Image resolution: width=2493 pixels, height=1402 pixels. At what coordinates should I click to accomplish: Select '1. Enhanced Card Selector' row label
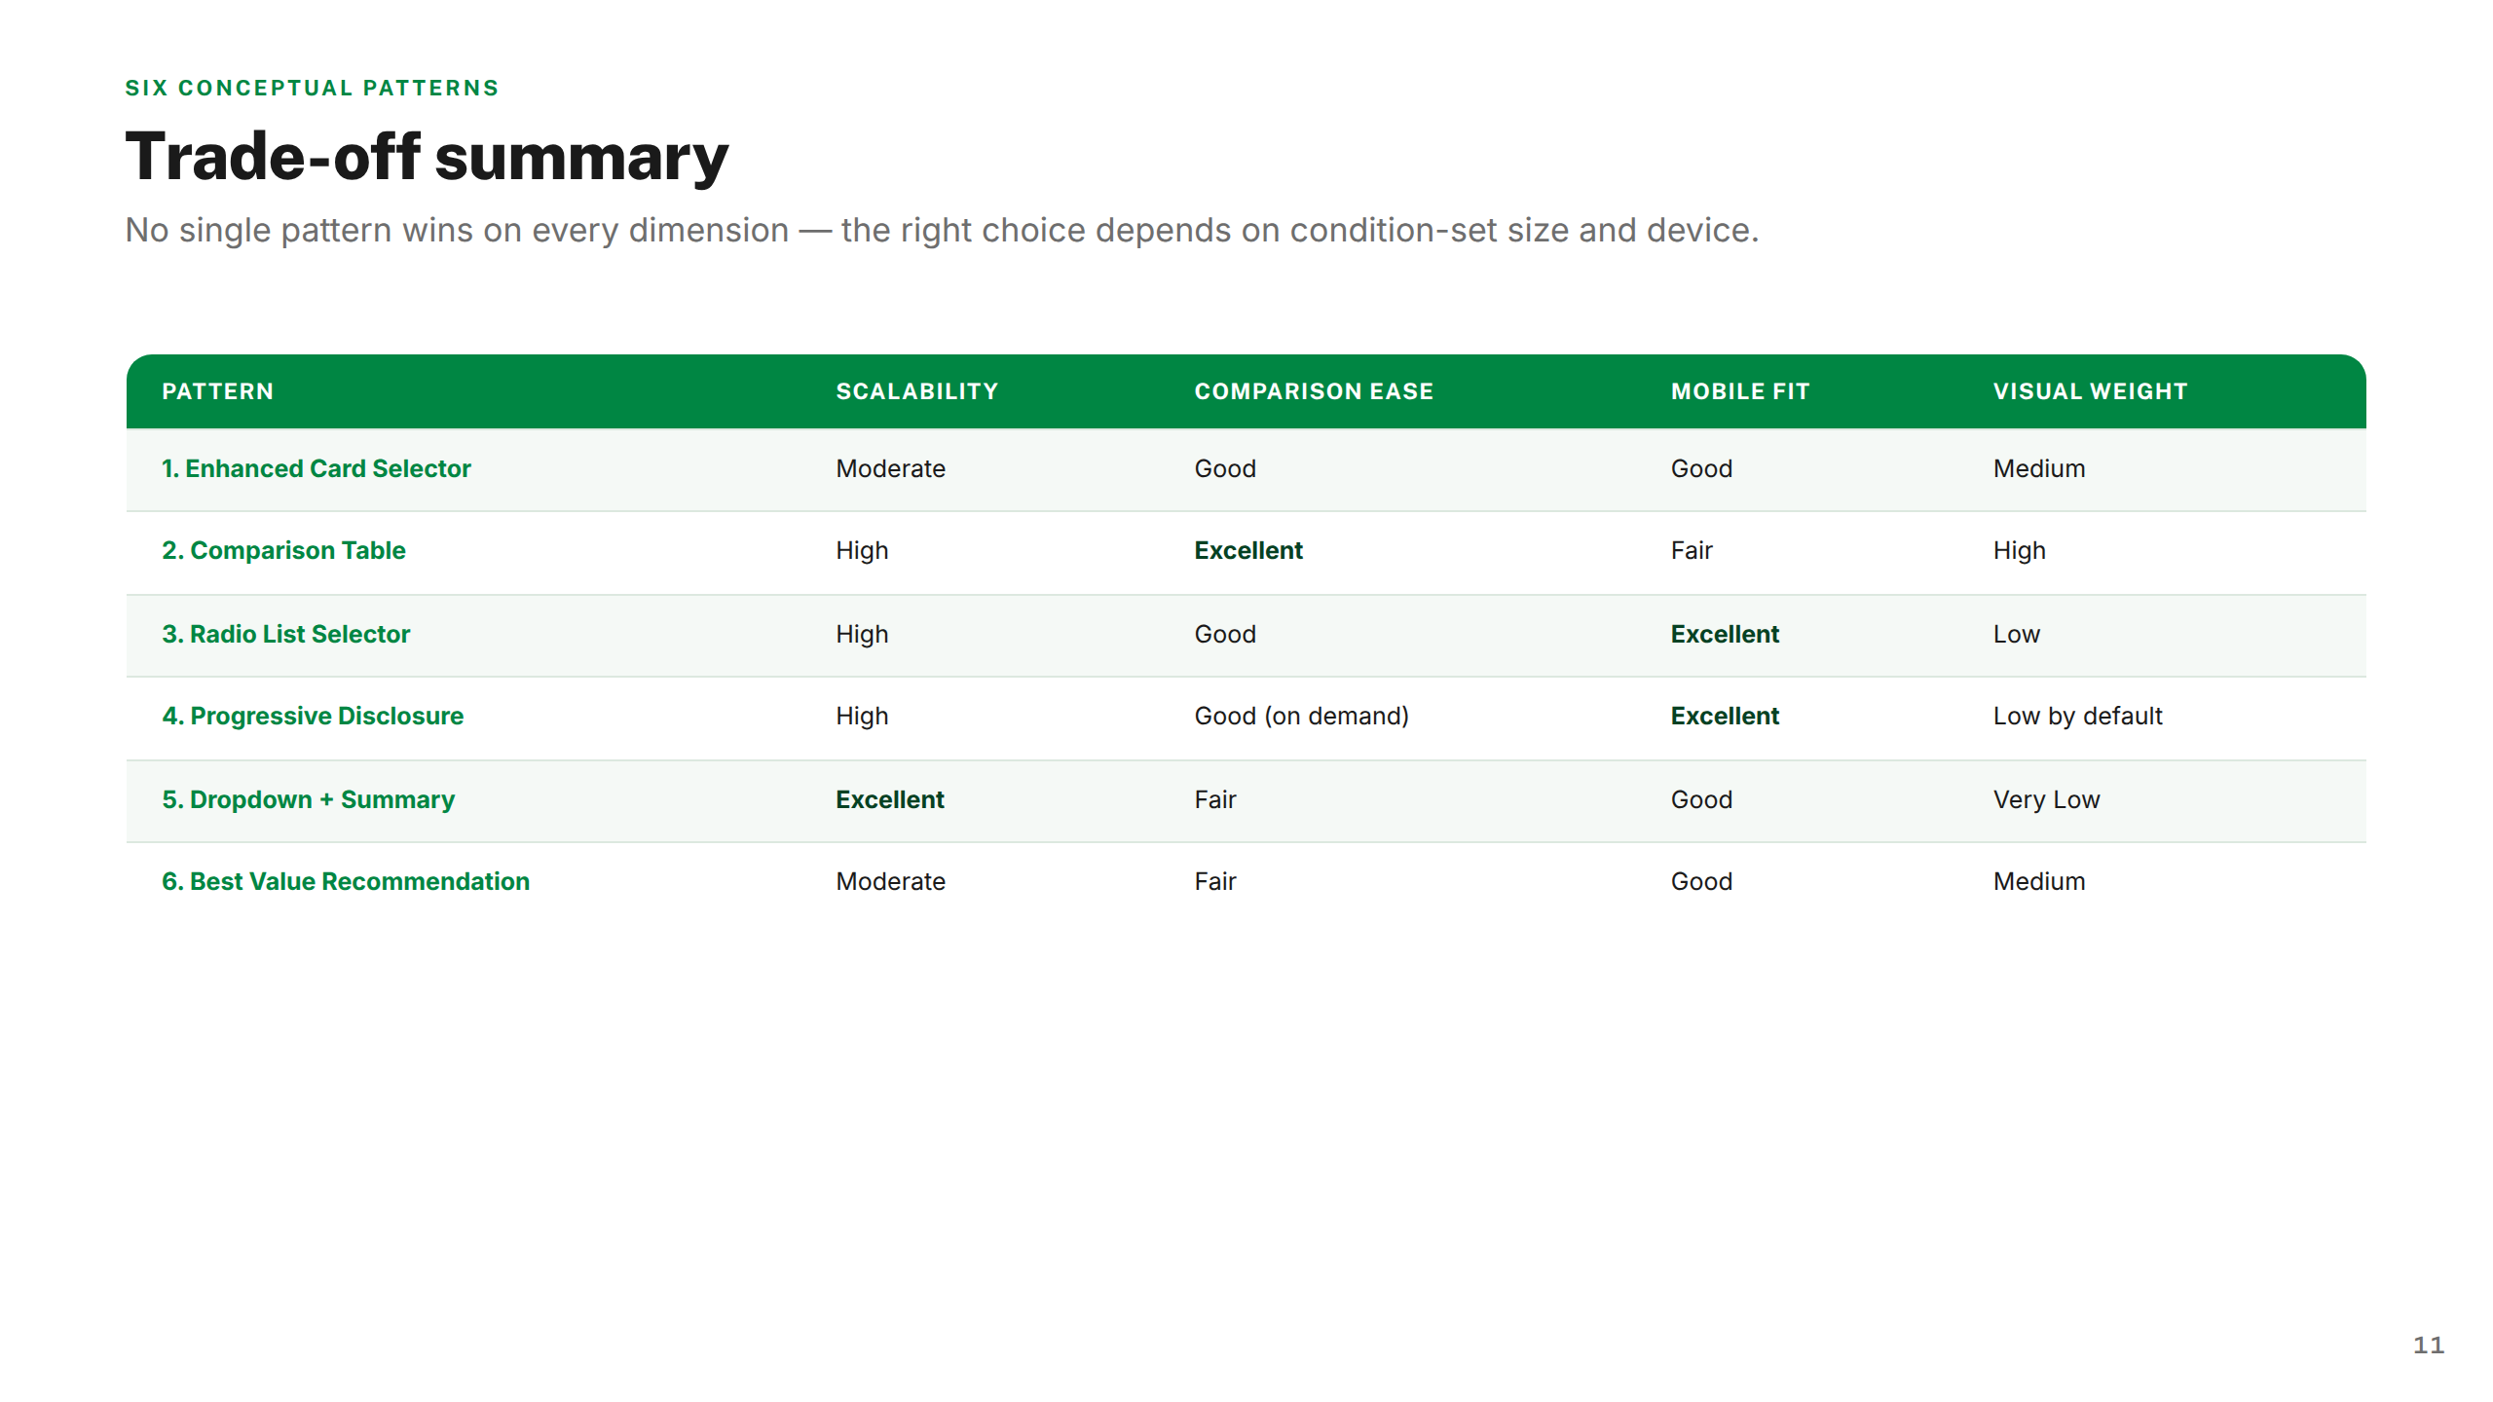pos(316,468)
